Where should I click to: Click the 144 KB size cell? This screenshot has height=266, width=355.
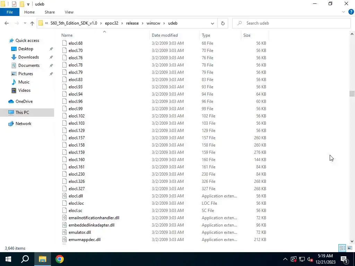(260, 159)
